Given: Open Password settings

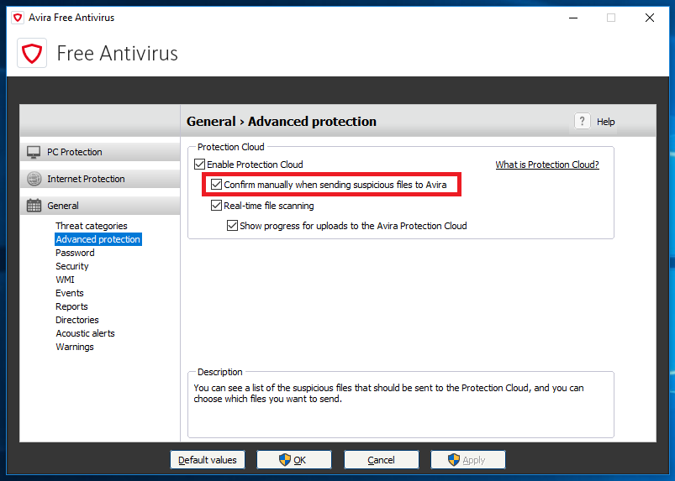Looking at the screenshot, I should 75,253.
